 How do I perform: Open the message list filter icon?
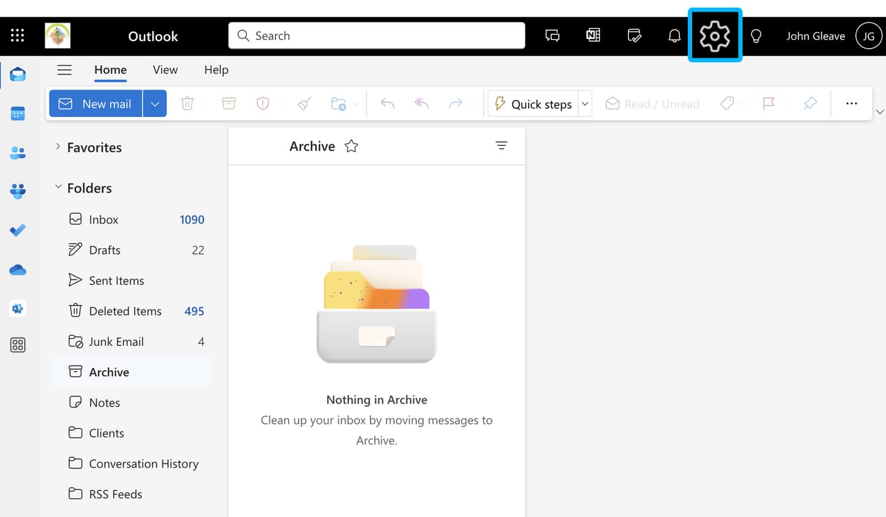click(501, 145)
